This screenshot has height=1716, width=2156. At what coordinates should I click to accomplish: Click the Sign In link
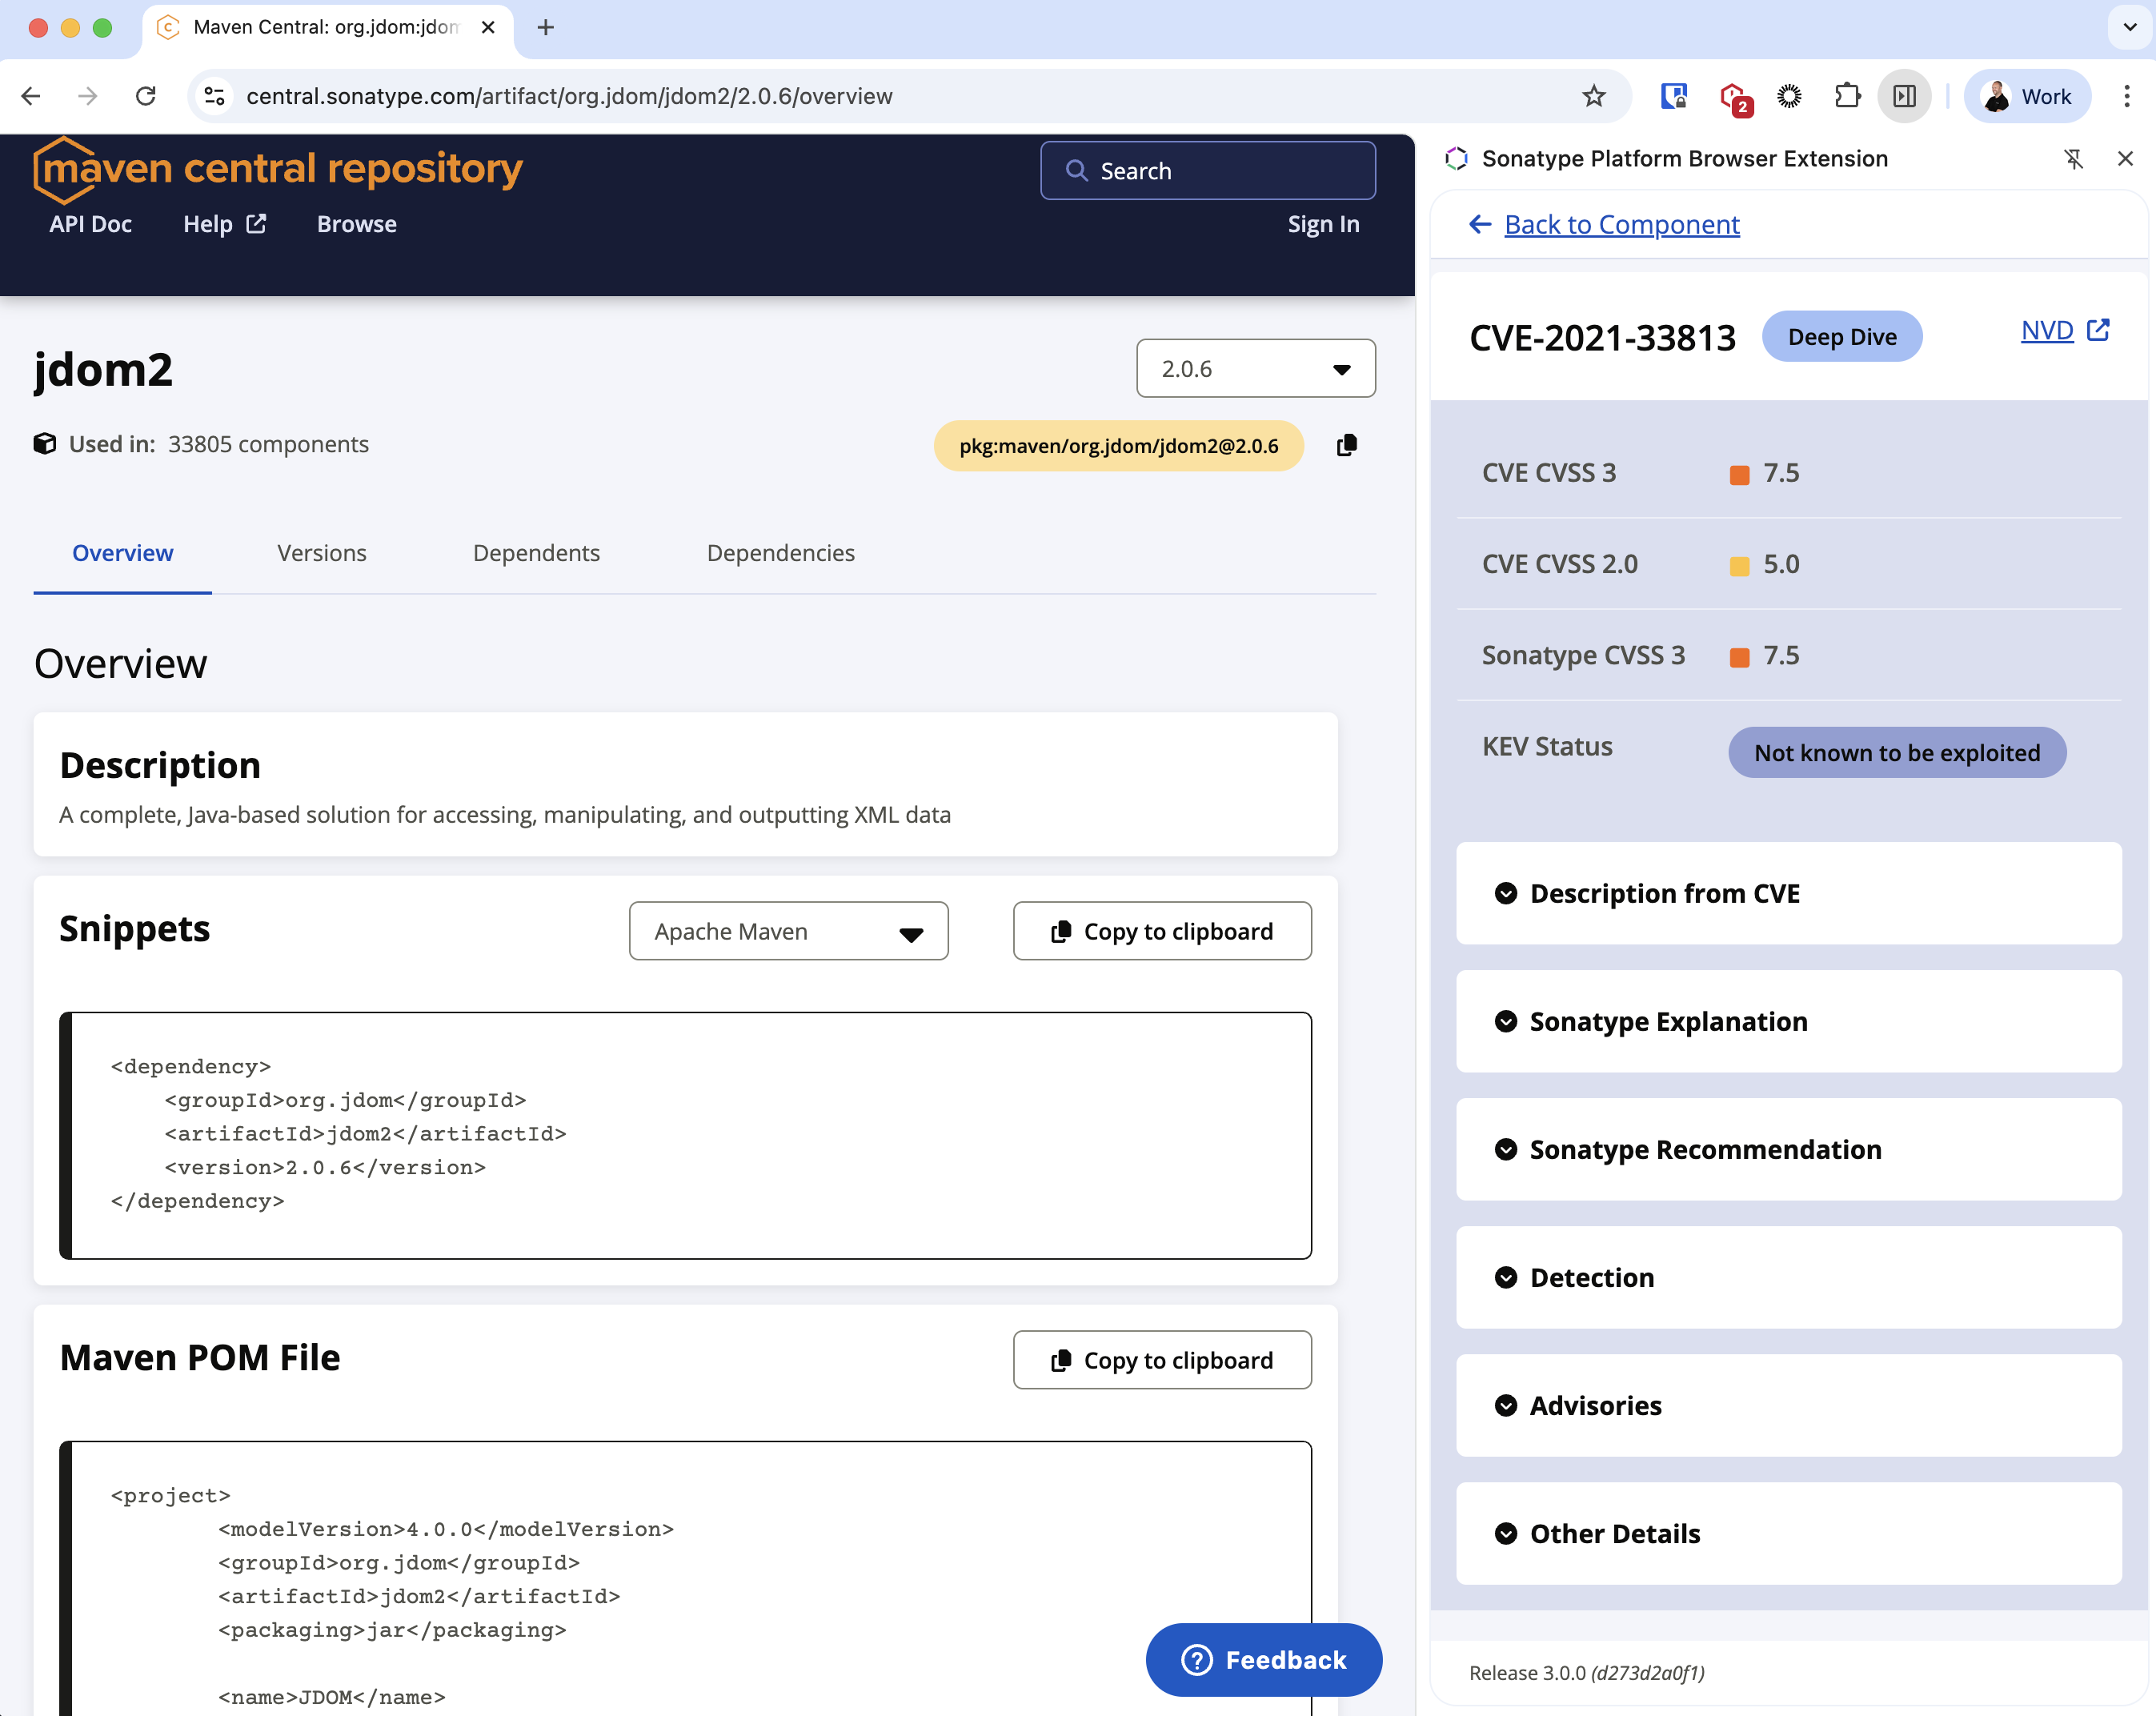coord(1323,224)
